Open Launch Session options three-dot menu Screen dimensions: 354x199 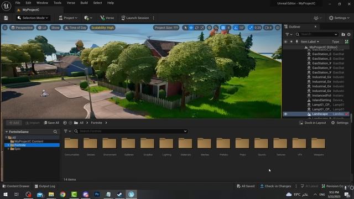point(154,18)
